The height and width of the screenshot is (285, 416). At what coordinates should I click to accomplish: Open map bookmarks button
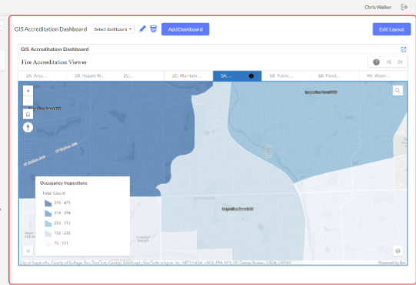28,114
